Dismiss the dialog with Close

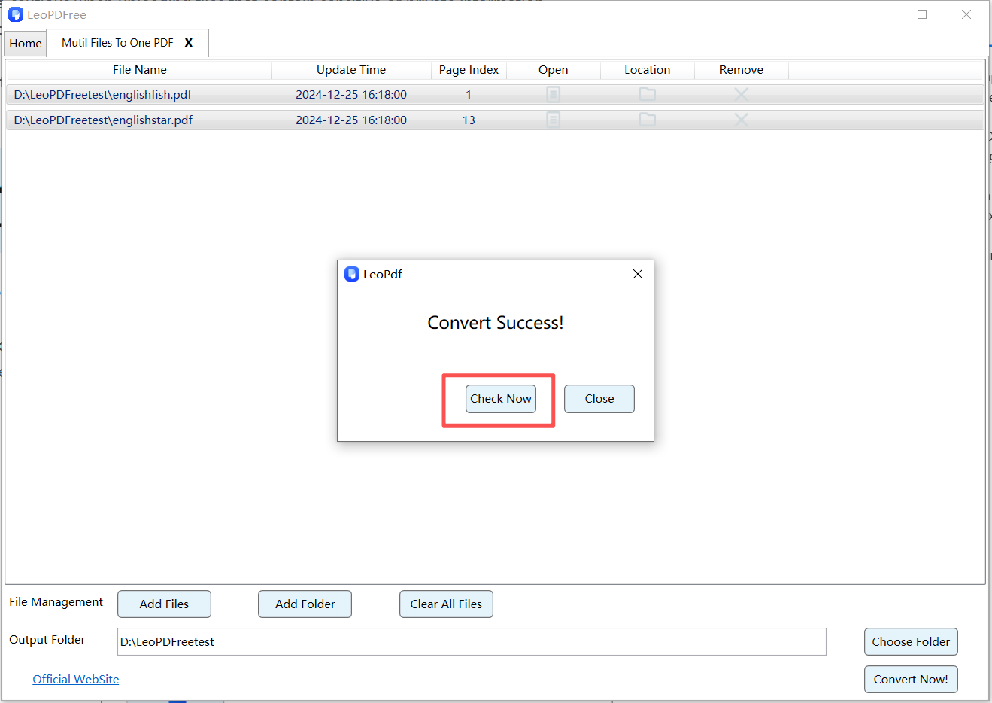pos(599,398)
